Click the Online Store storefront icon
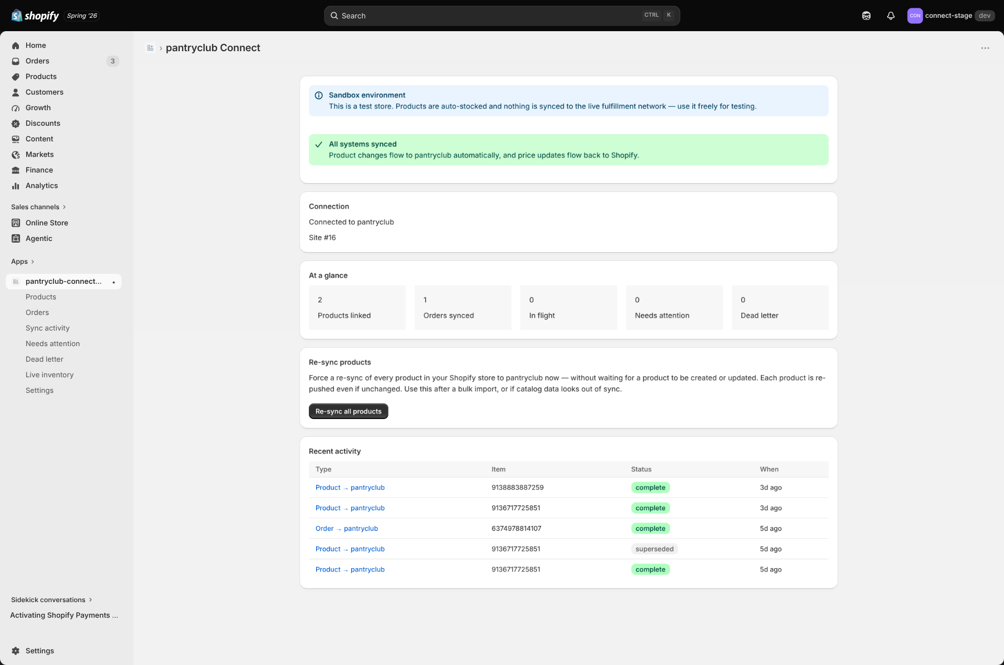 point(16,223)
